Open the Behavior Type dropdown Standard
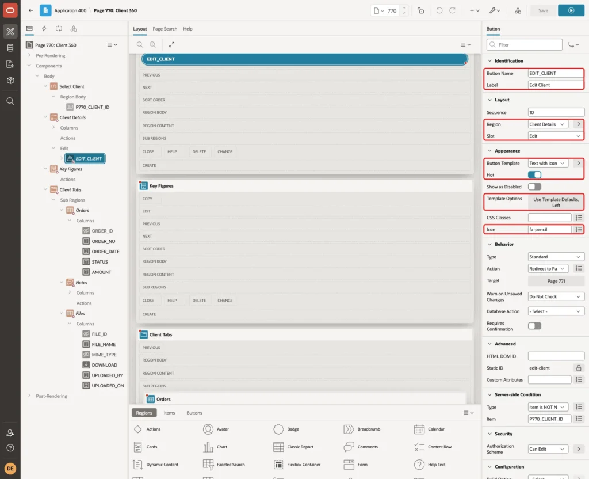 click(556, 257)
